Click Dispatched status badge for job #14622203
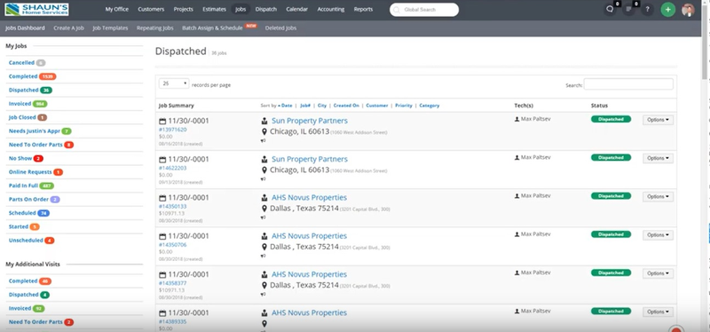 [611, 158]
